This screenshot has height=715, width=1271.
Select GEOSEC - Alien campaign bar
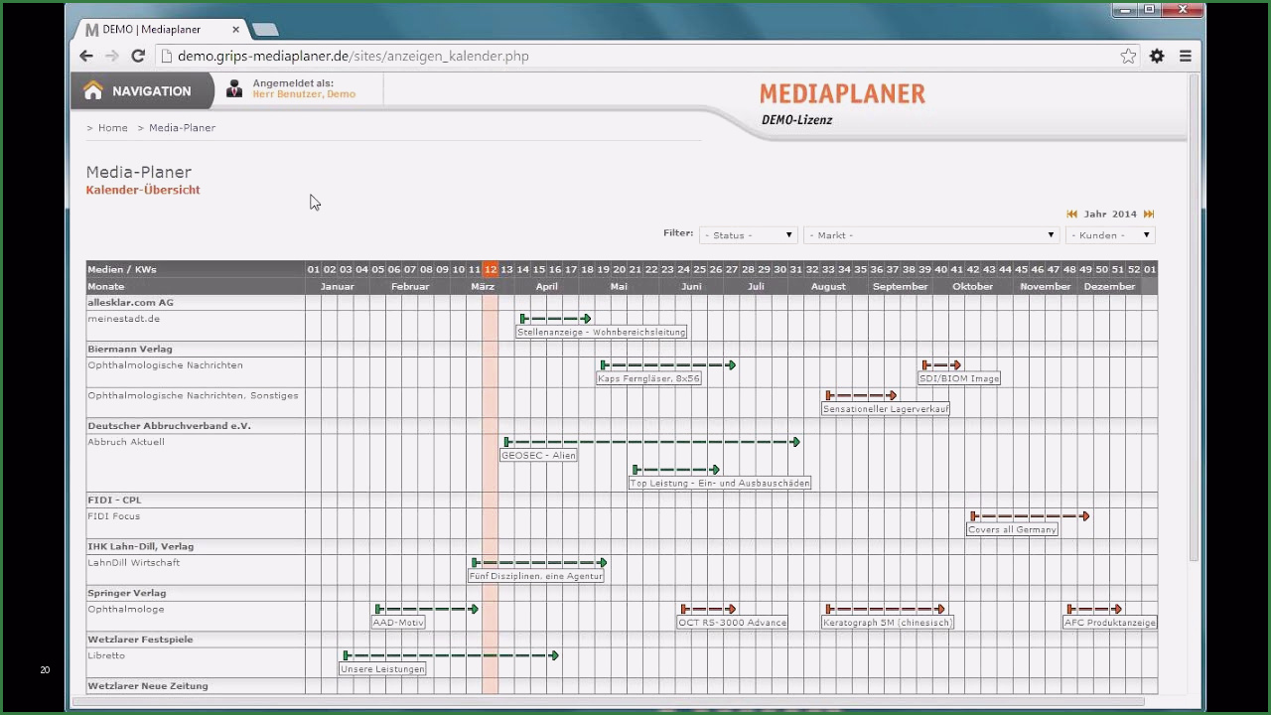tap(650, 442)
